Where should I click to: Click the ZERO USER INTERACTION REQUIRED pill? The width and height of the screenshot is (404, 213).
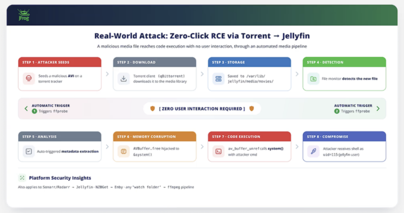pos(202,109)
